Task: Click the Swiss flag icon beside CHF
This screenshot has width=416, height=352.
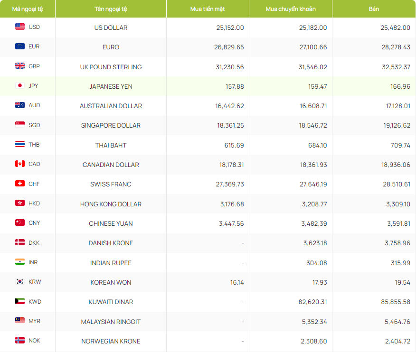Action: click(x=20, y=184)
